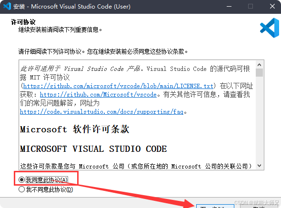Image resolution: width=281 pixels, height=208 pixels.
Task: Click the "MICROSOFT VISUAL STUDIO CODE" heading
Action: [x=93, y=149]
